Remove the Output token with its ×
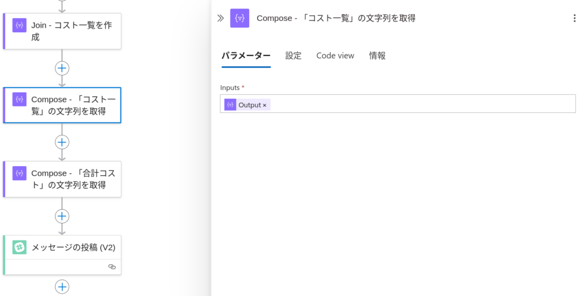Image resolution: width=581 pixels, height=296 pixels. pos(264,105)
